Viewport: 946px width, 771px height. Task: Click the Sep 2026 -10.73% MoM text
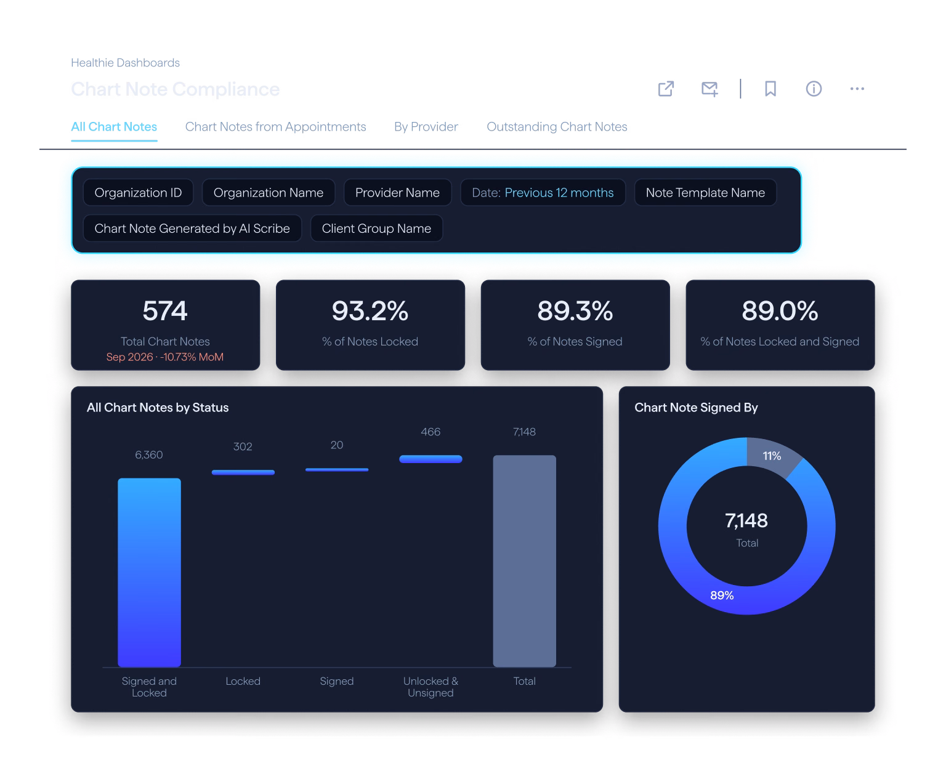(x=164, y=357)
